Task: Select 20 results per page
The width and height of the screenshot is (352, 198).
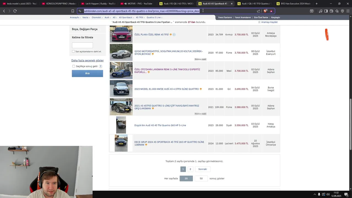Action: point(186,178)
